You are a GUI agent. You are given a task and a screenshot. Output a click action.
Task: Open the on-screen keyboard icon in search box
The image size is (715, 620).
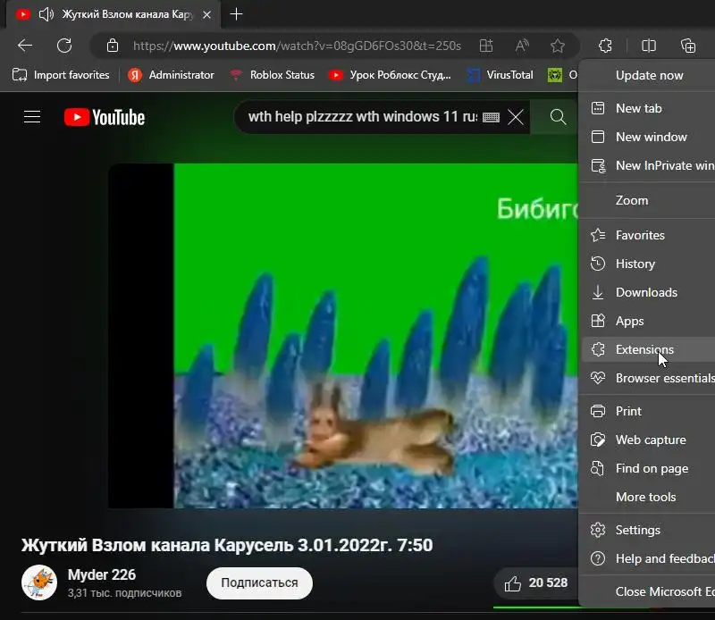pos(491,117)
